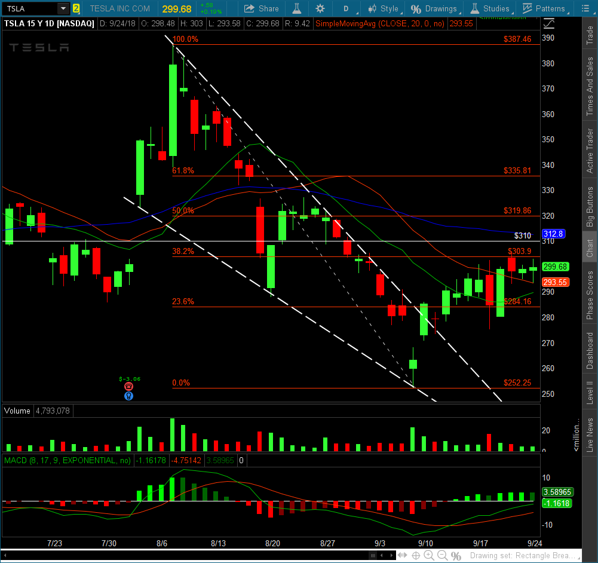598x563 pixels.
Task: Click the scrollbar grip handle at bottom
Action: (x=373, y=555)
